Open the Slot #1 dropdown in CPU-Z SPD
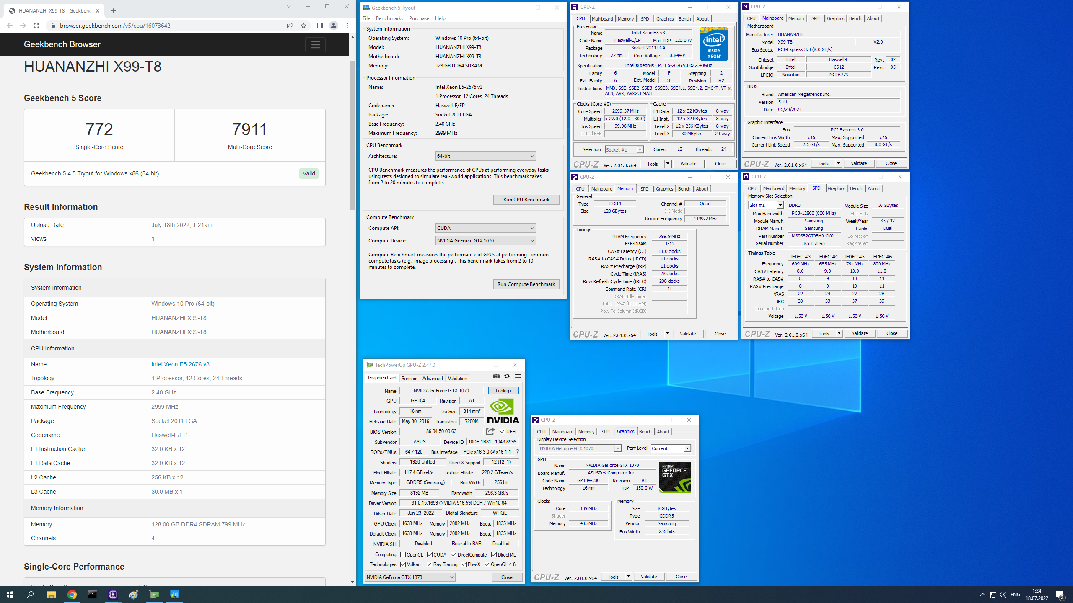 pyautogui.click(x=766, y=205)
